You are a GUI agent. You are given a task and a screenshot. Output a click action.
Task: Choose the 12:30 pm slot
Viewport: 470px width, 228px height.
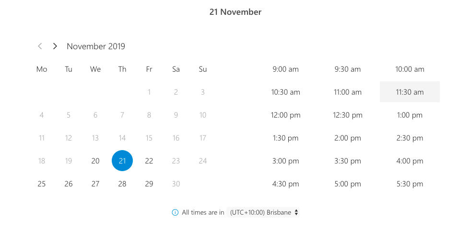[x=348, y=115]
